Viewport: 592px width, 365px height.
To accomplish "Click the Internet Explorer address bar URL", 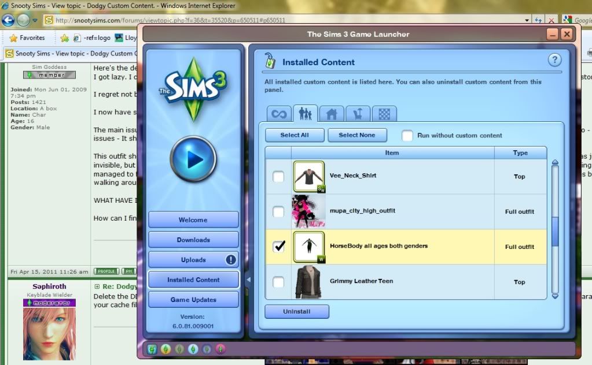I will click(x=170, y=20).
